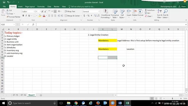Toggle Italic formatting

click(26, 16)
